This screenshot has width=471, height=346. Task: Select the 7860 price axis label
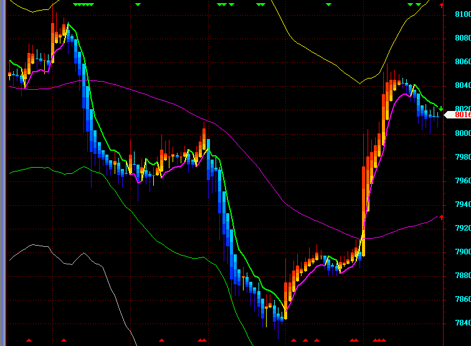463,299
